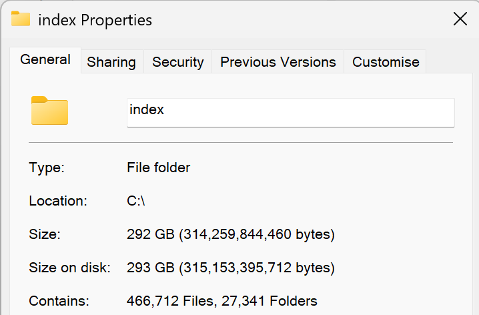Open the Customise tab
This screenshot has height=315, width=479.
tap(386, 62)
